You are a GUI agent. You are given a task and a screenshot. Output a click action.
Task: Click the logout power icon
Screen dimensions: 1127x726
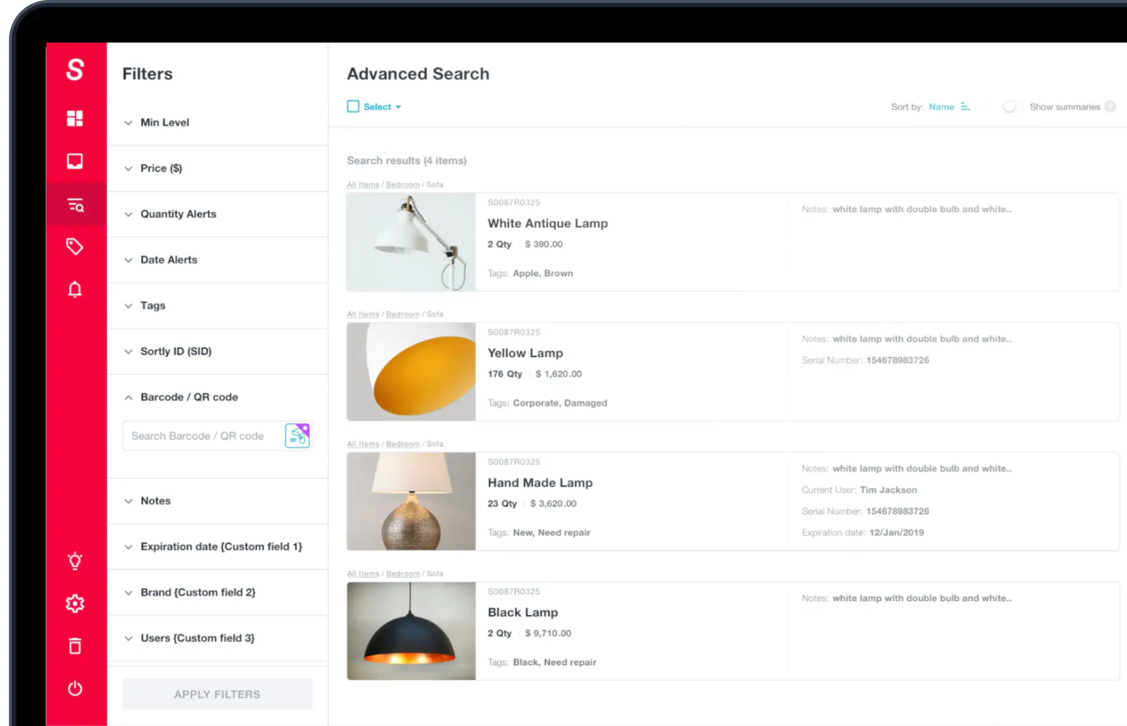pyautogui.click(x=75, y=688)
